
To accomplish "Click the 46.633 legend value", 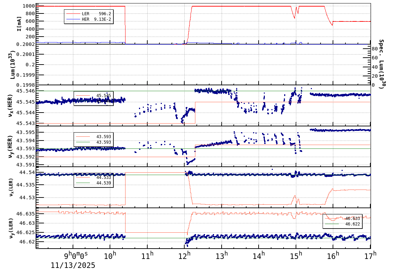I will coord(352,219).
